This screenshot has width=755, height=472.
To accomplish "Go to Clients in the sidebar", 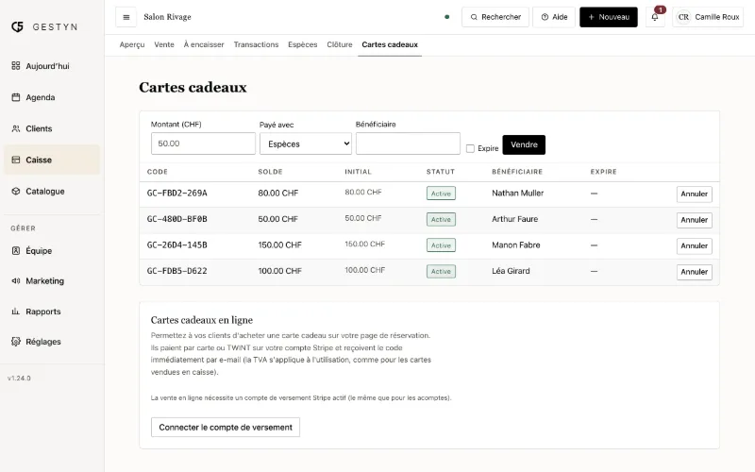I will 52,128.
